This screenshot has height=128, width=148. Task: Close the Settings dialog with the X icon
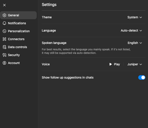pyautogui.click(x=4, y=5)
